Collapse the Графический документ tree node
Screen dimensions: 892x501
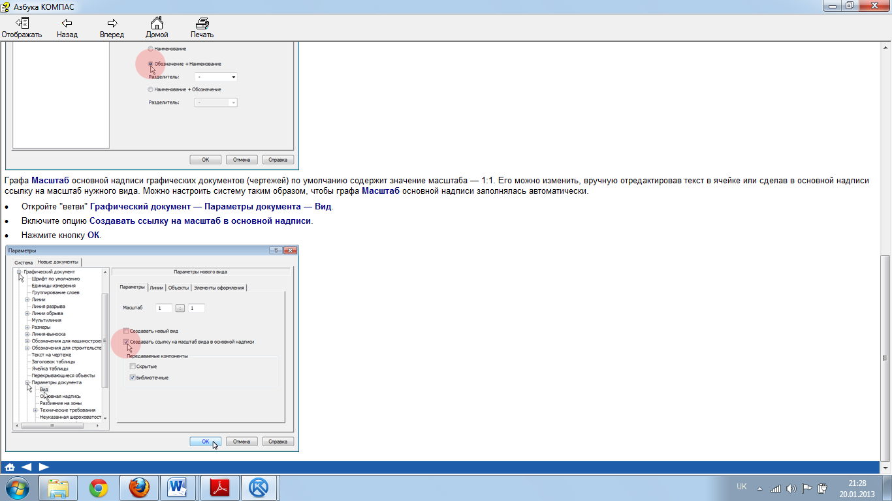coord(20,272)
